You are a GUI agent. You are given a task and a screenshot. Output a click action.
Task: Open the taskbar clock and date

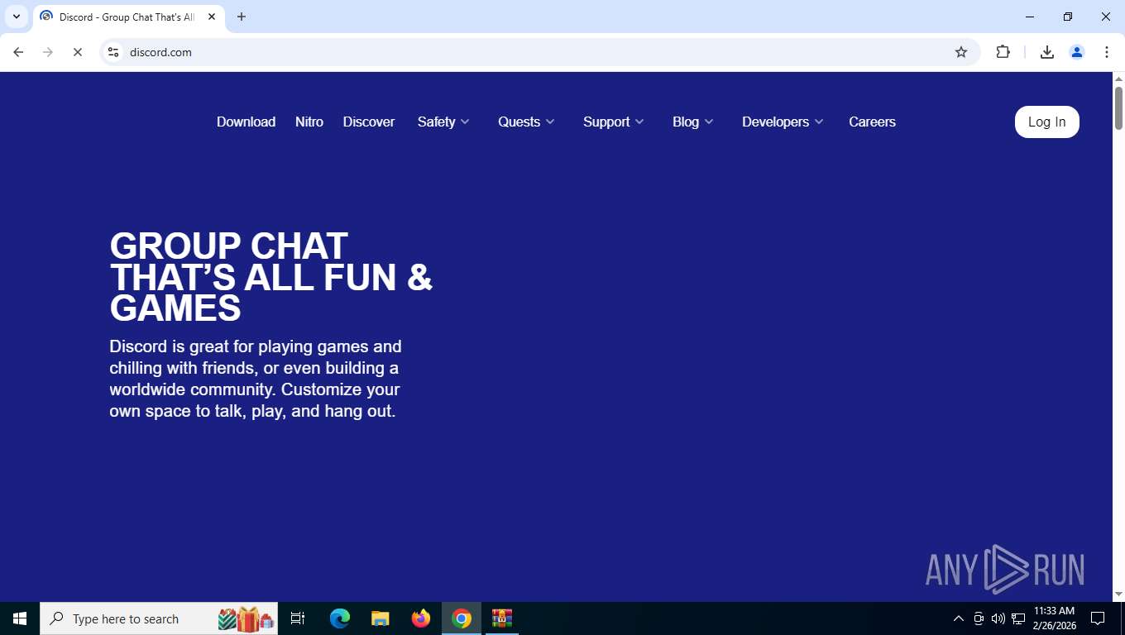coord(1055,618)
